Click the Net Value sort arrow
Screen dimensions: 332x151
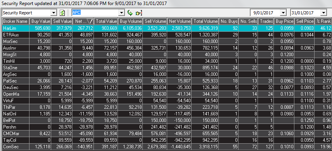pos(90,21)
